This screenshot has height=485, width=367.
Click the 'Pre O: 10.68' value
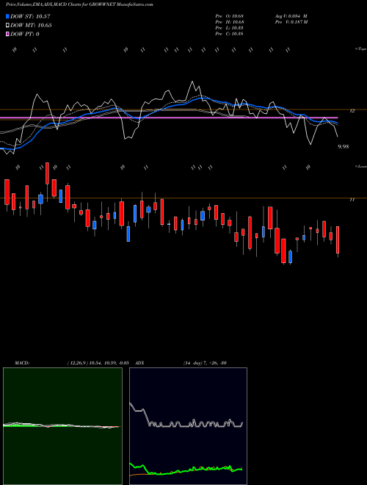tap(230, 16)
